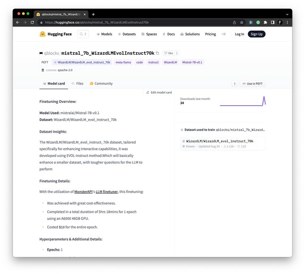Copy the model name with the copy icon
This screenshot has height=274, width=305.
[x=157, y=53]
